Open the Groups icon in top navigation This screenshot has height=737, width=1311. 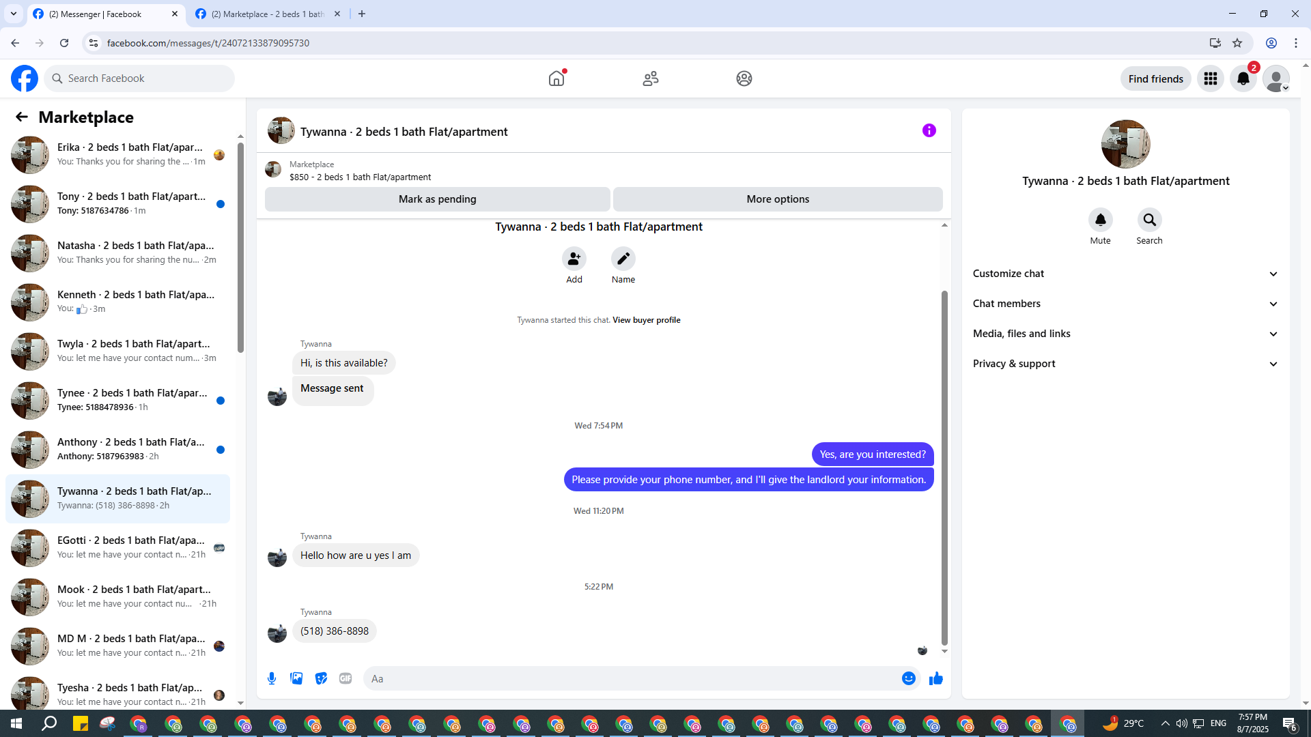744,78
